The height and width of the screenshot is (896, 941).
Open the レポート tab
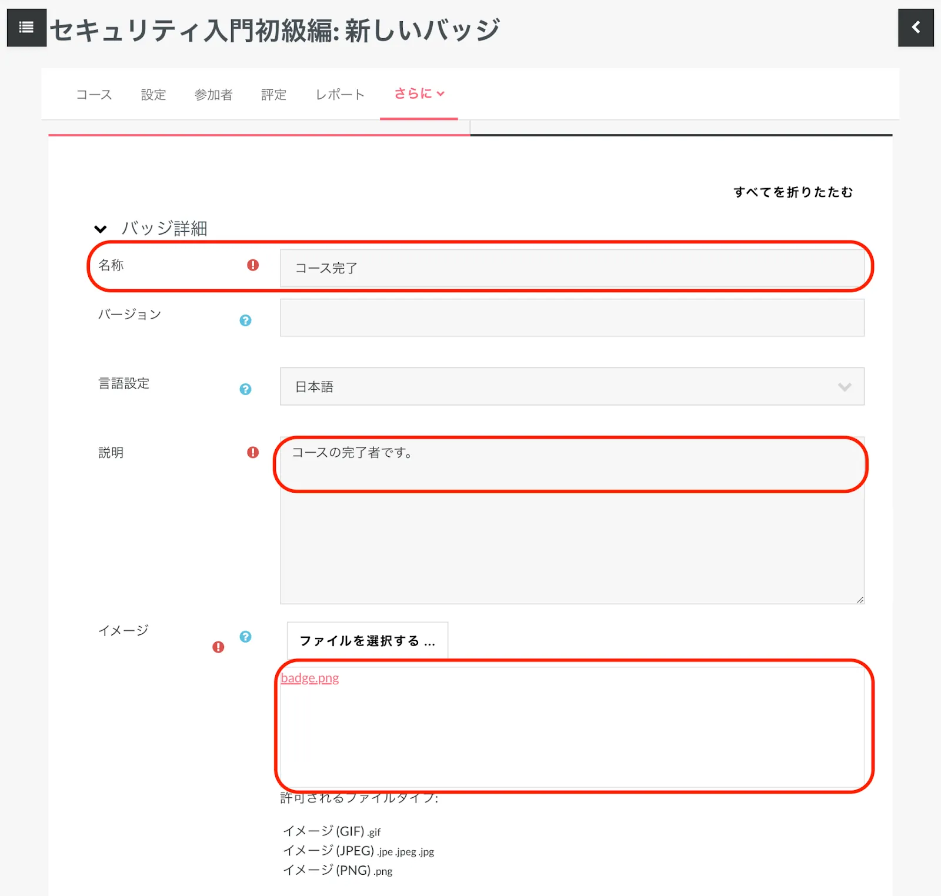[x=340, y=95]
